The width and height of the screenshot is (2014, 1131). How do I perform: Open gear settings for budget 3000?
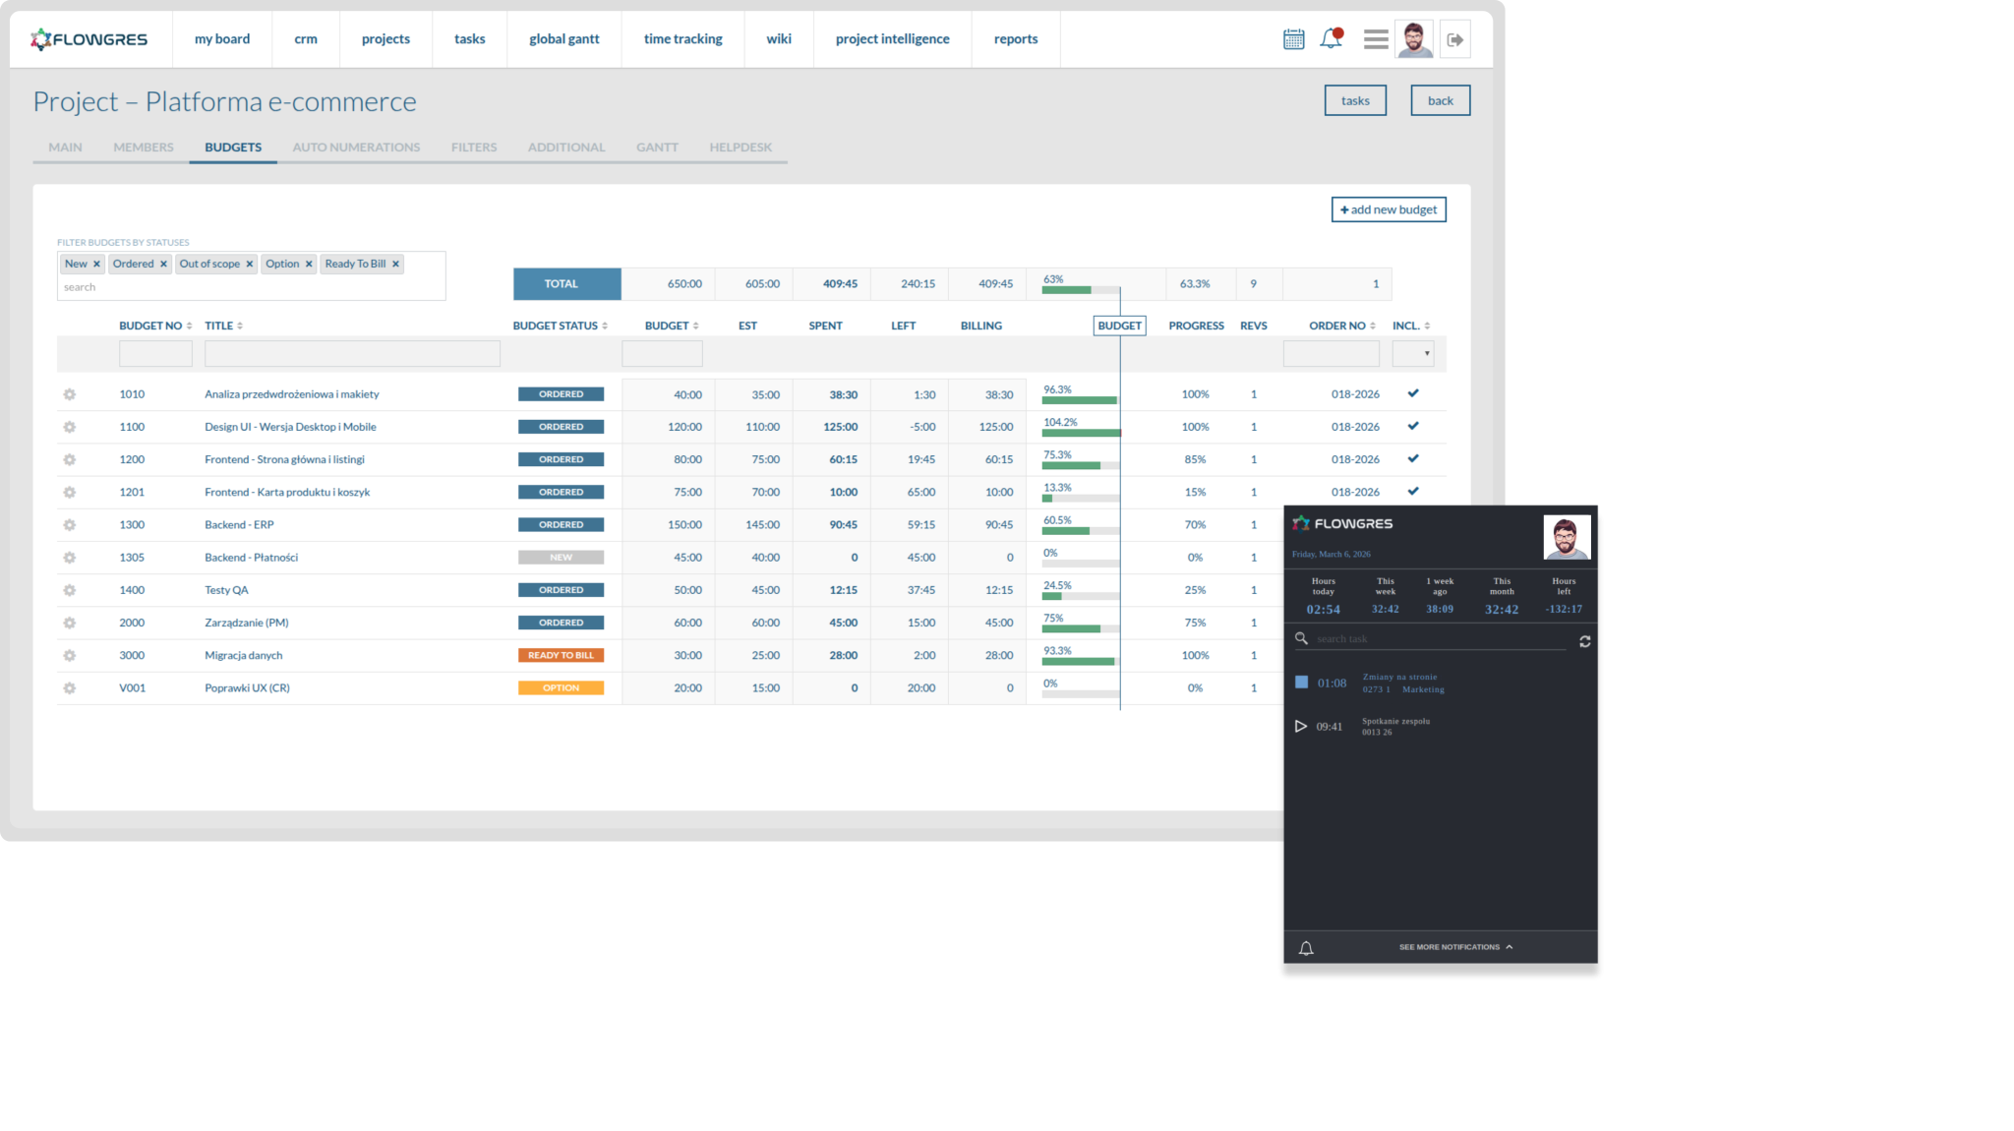(x=70, y=656)
